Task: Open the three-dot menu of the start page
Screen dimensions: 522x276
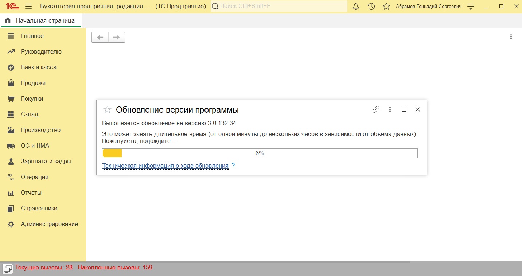Action: point(511,37)
